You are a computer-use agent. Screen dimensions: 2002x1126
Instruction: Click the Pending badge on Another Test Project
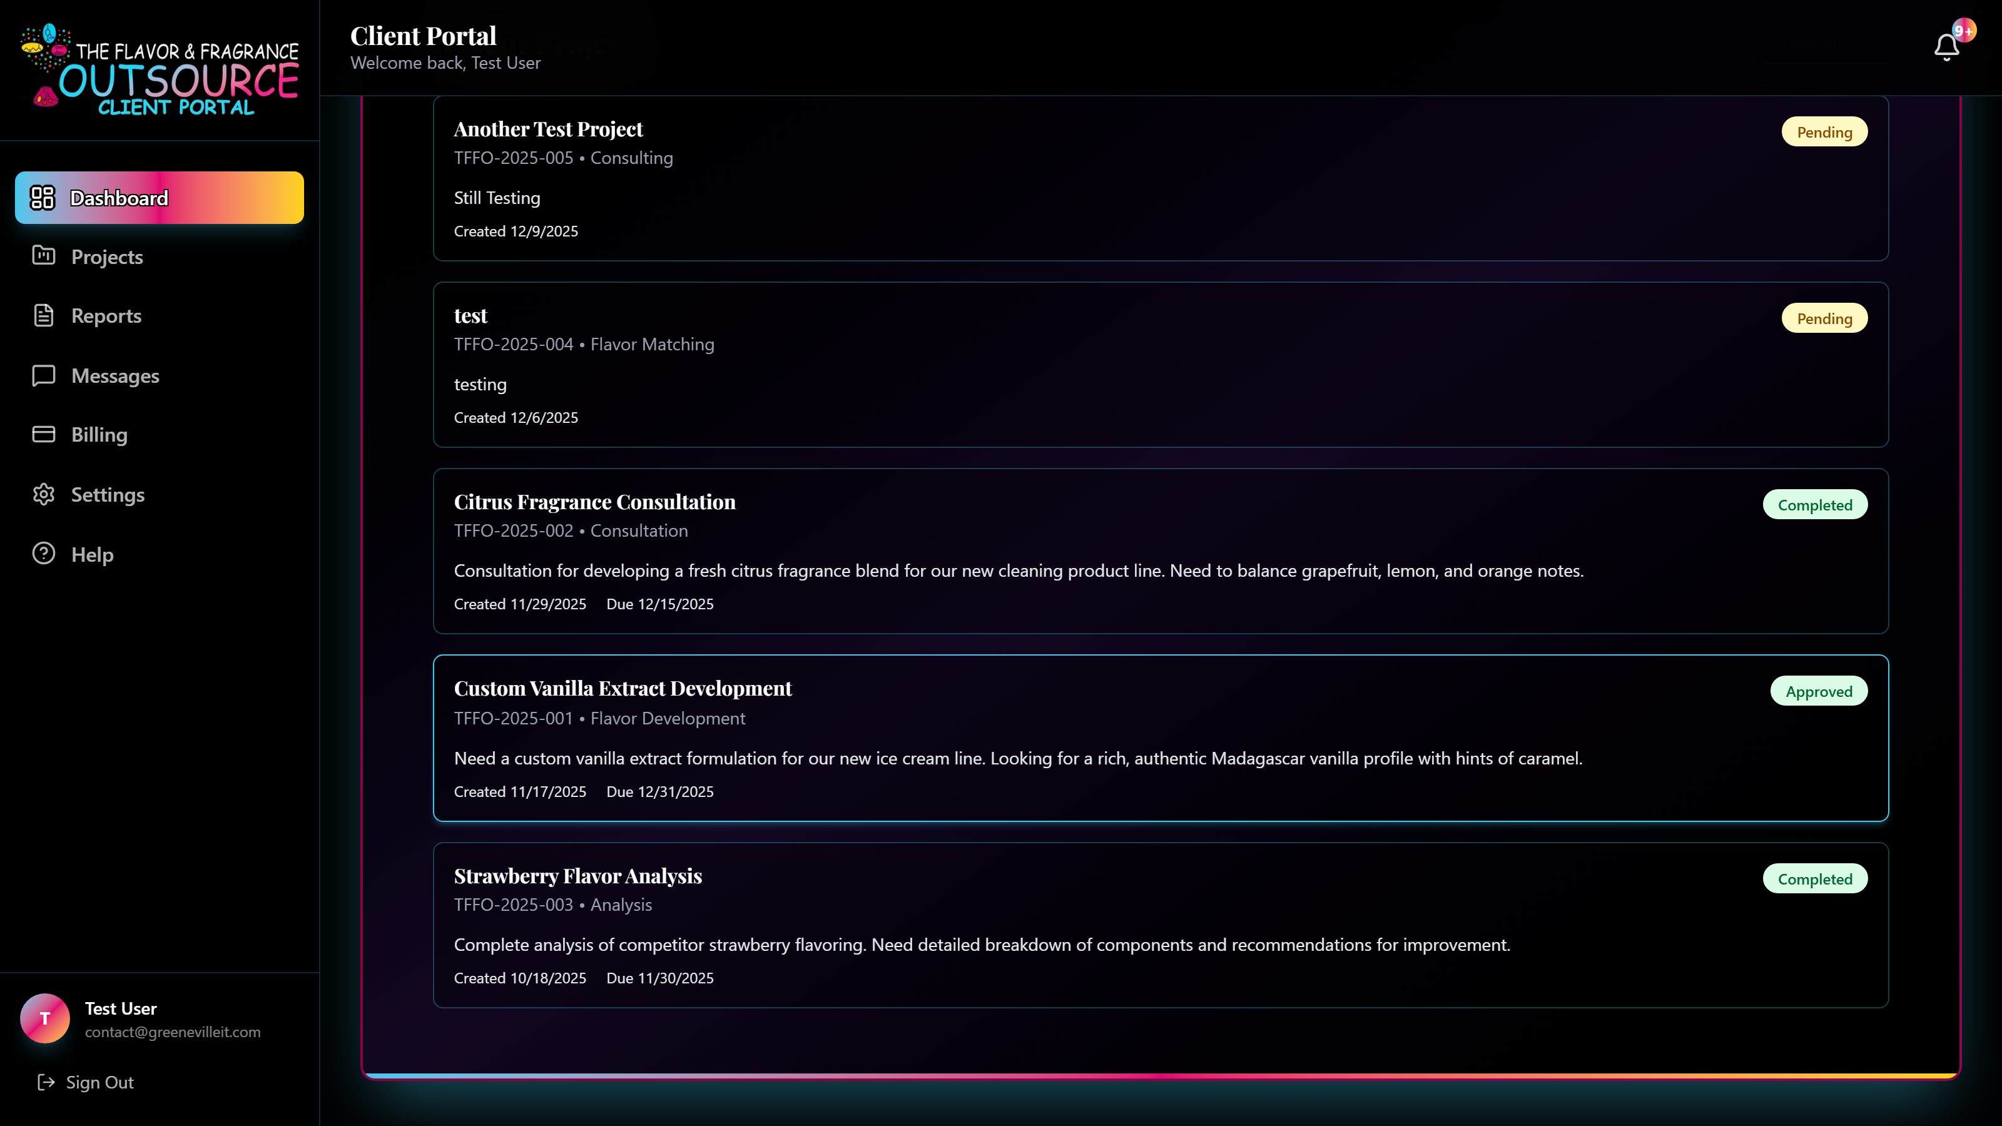click(1825, 131)
